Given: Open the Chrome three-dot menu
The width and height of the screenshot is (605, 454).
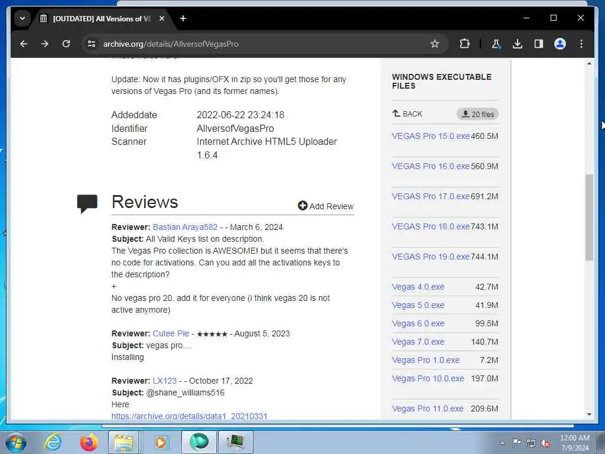Looking at the screenshot, I should [581, 44].
